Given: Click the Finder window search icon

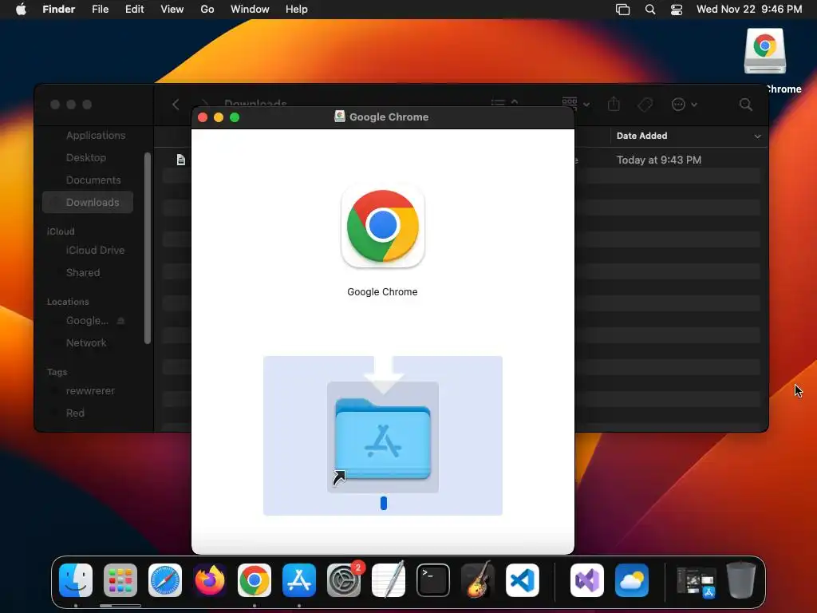Looking at the screenshot, I should pos(746,105).
